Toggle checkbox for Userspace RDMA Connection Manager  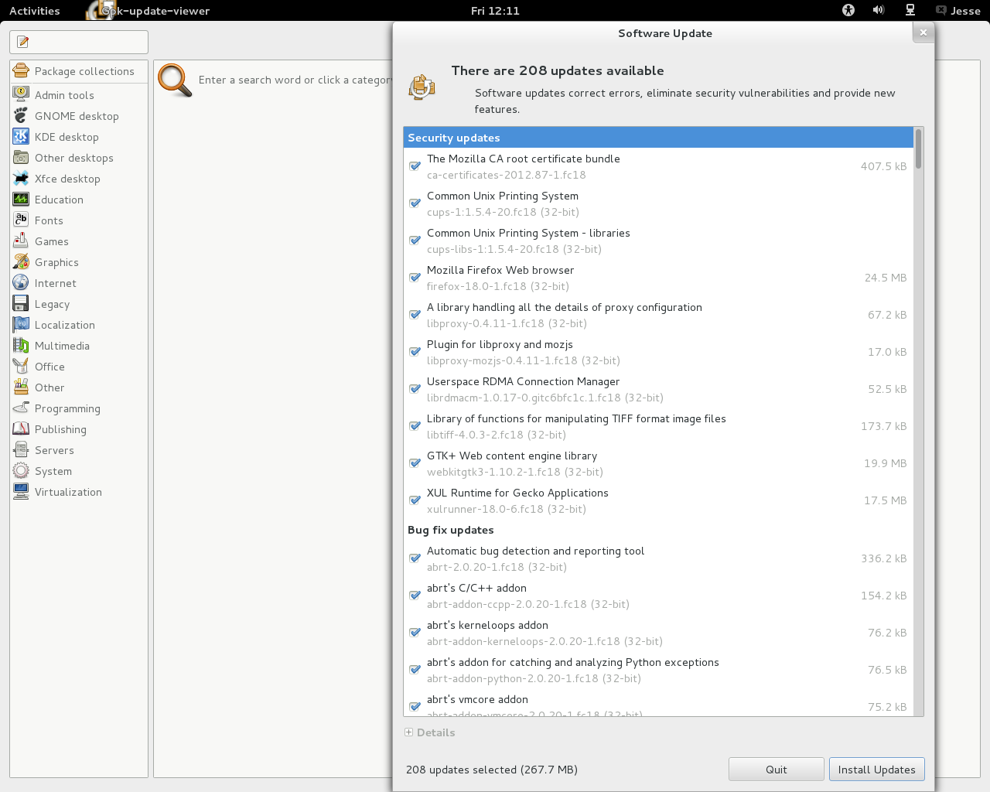pyautogui.click(x=415, y=389)
